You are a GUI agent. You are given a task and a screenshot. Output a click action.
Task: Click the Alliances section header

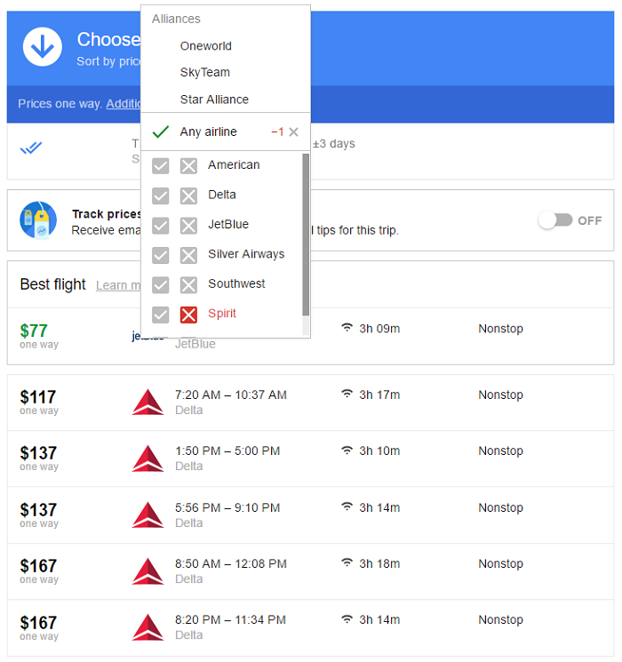pyautogui.click(x=176, y=19)
